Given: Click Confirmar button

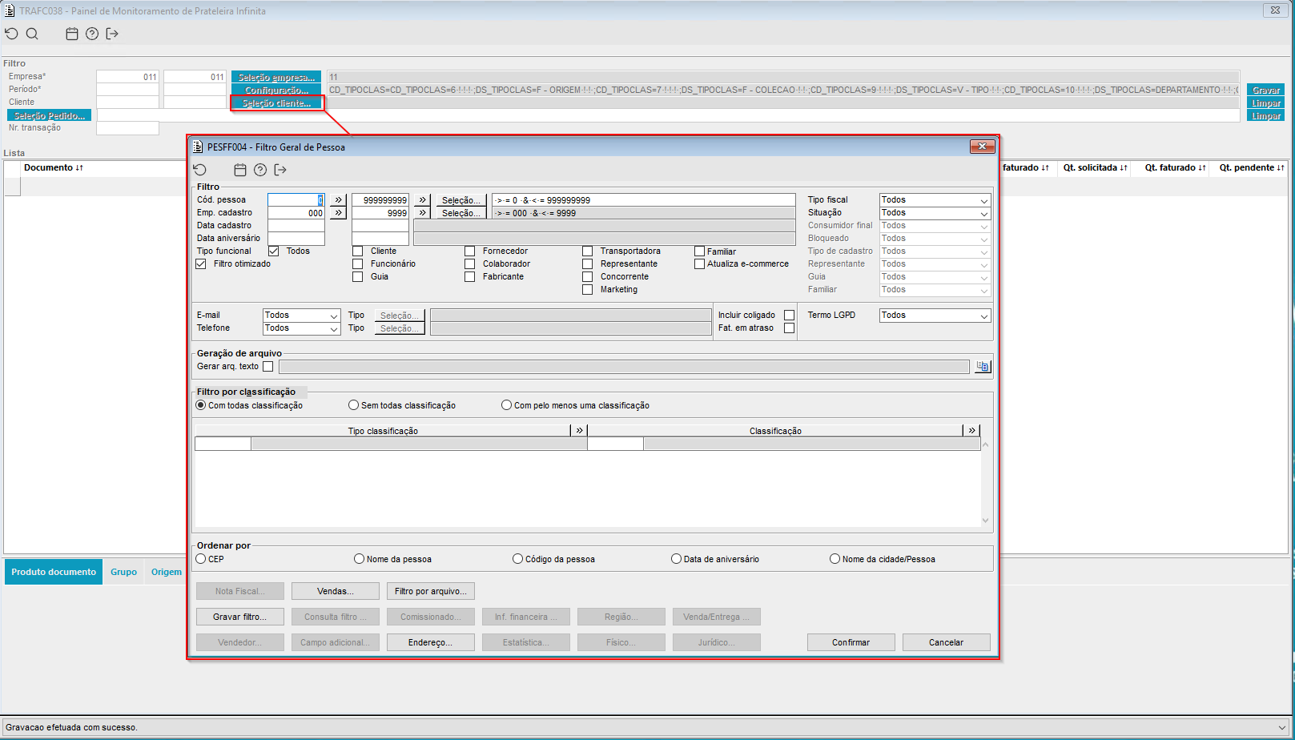Looking at the screenshot, I should coord(851,642).
